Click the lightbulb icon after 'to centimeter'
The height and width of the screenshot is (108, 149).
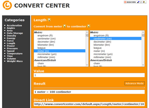pos(89,26)
